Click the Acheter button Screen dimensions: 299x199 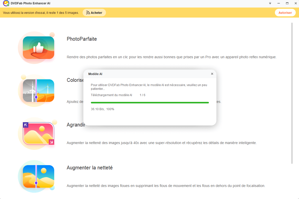click(x=94, y=13)
